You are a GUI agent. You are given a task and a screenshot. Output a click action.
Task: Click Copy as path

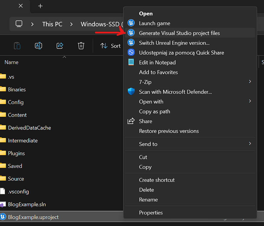[x=154, y=111]
